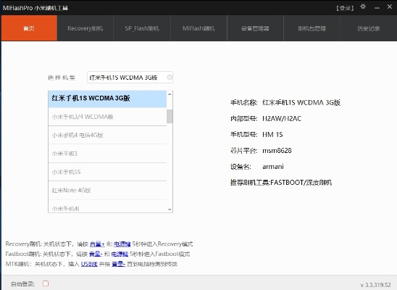Viewport: 397px width, 290px height.
Task: Click 音量- link in MTK instructions
Action: [119, 264]
